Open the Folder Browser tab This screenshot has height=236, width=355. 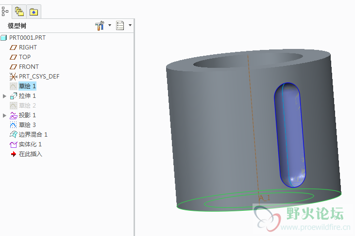click(19, 11)
